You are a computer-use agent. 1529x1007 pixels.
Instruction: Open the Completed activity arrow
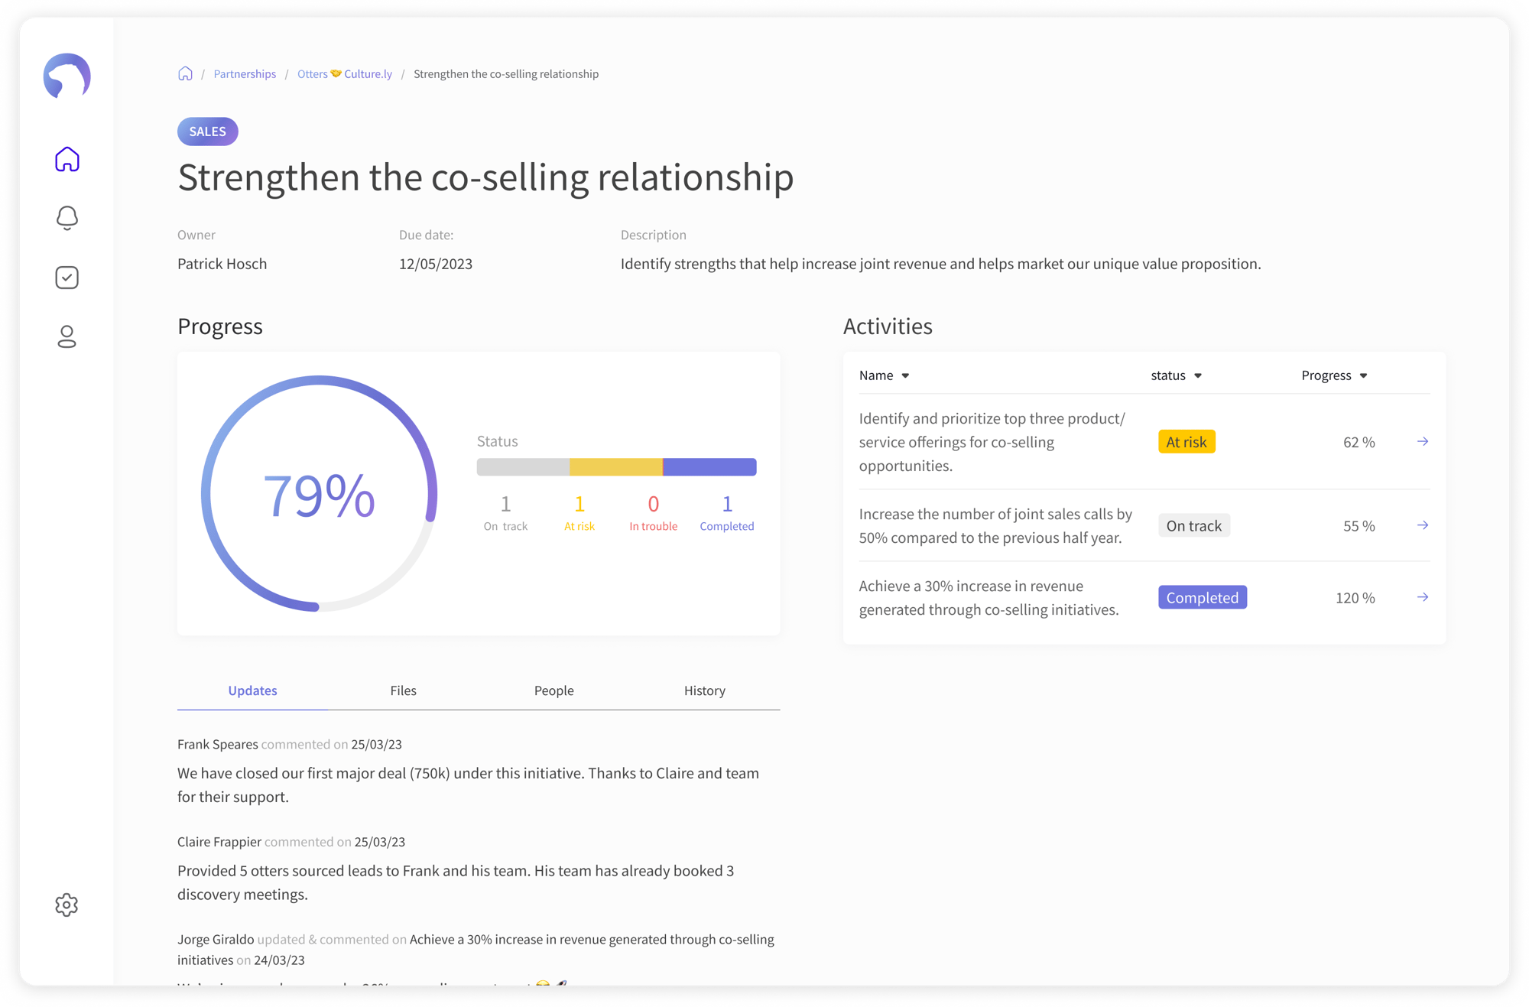coord(1423,597)
